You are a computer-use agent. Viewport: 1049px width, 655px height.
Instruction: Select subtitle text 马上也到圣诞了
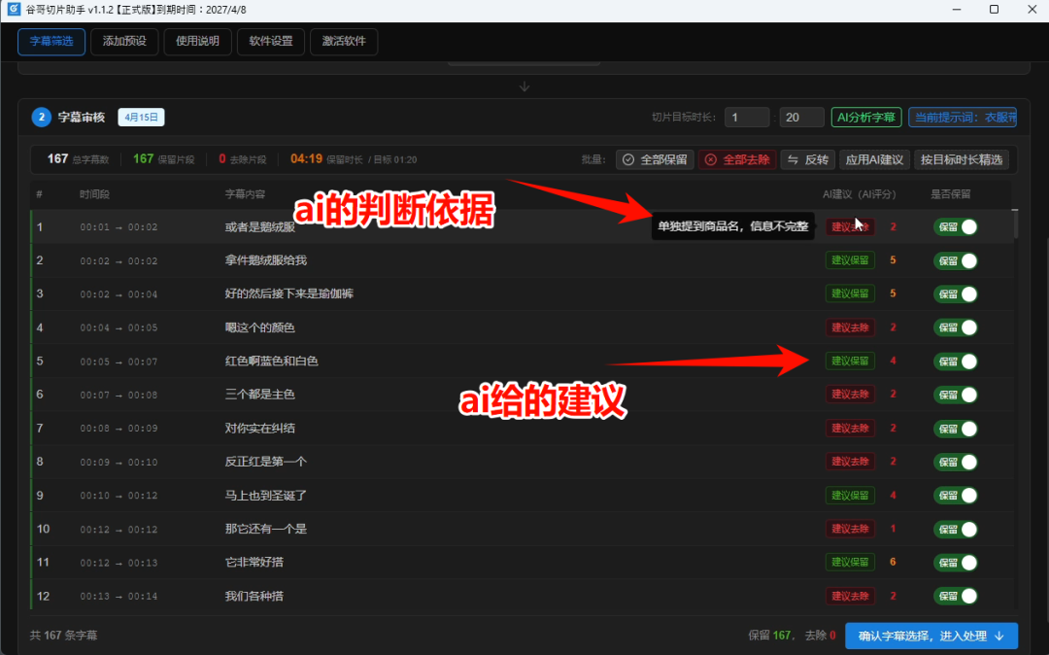click(x=265, y=496)
